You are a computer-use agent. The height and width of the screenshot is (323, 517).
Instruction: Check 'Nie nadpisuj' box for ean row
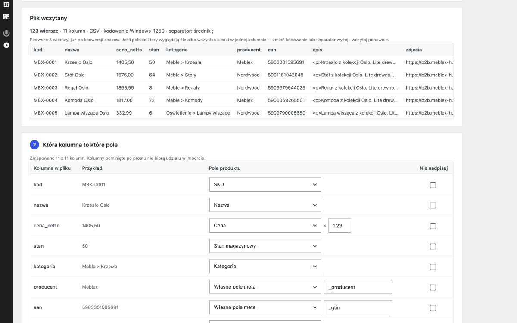pyautogui.click(x=433, y=307)
